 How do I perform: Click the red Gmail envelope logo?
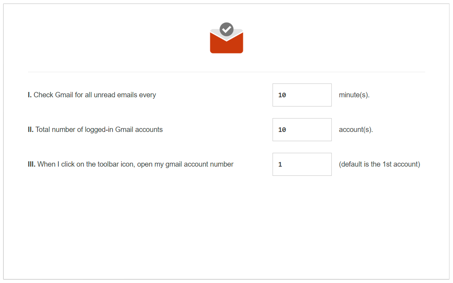coord(226,38)
